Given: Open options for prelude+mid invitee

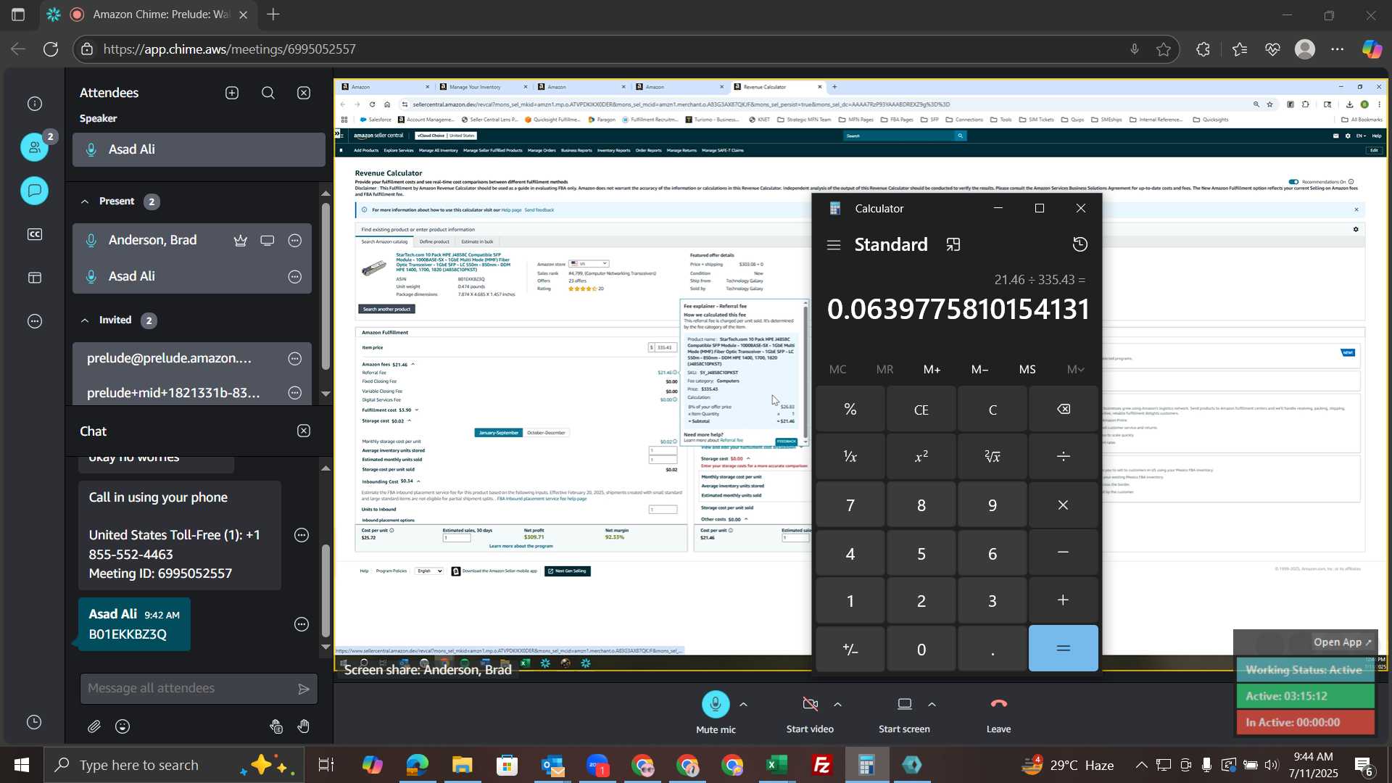Looking at the screenshot, I should 295,393.
